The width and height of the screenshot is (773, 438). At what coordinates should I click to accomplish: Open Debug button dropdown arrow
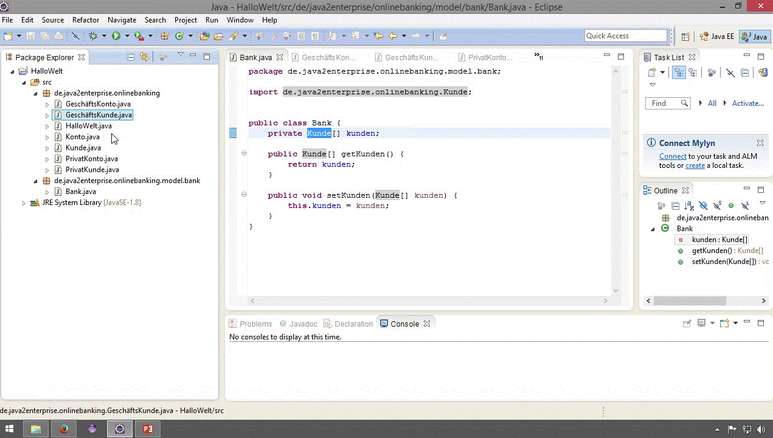tap(104, 36)
